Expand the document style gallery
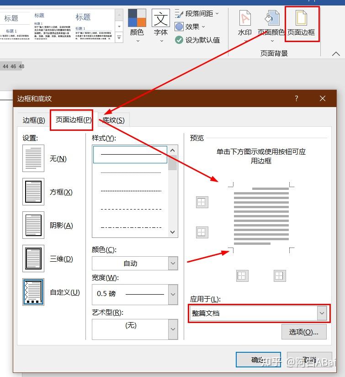345x377 pixels. click(x=119, y=38)
